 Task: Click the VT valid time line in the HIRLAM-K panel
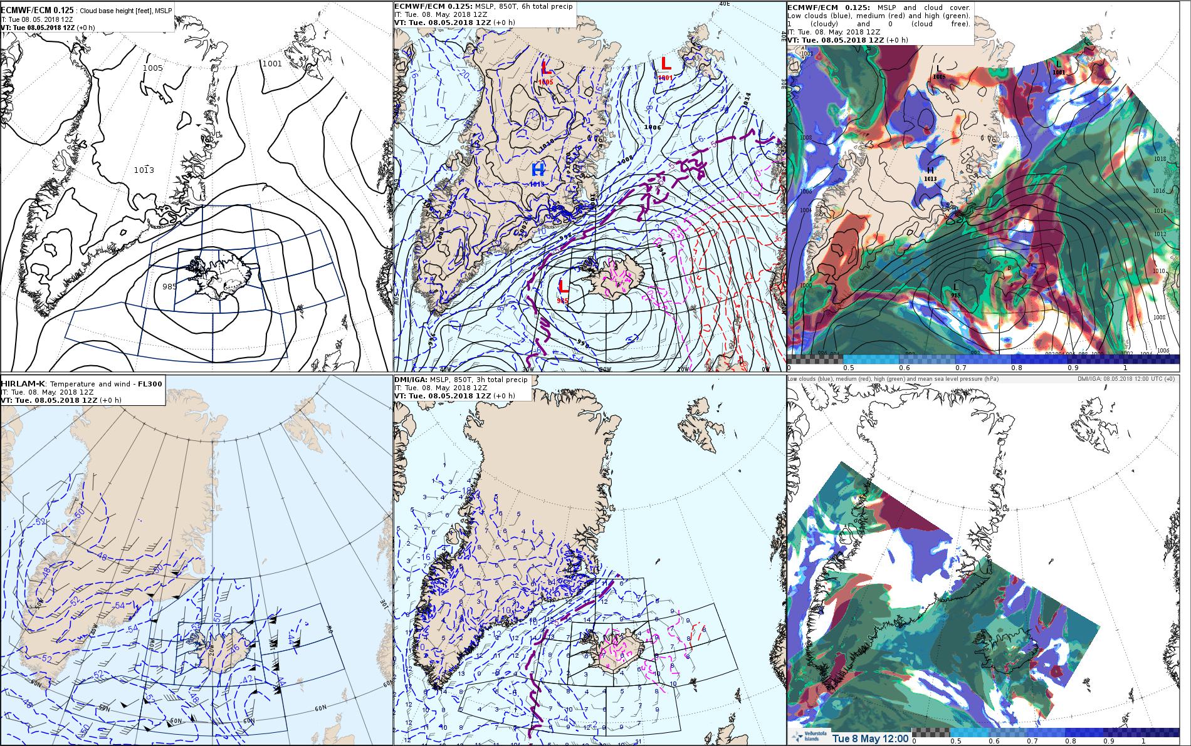coord(62,400)
